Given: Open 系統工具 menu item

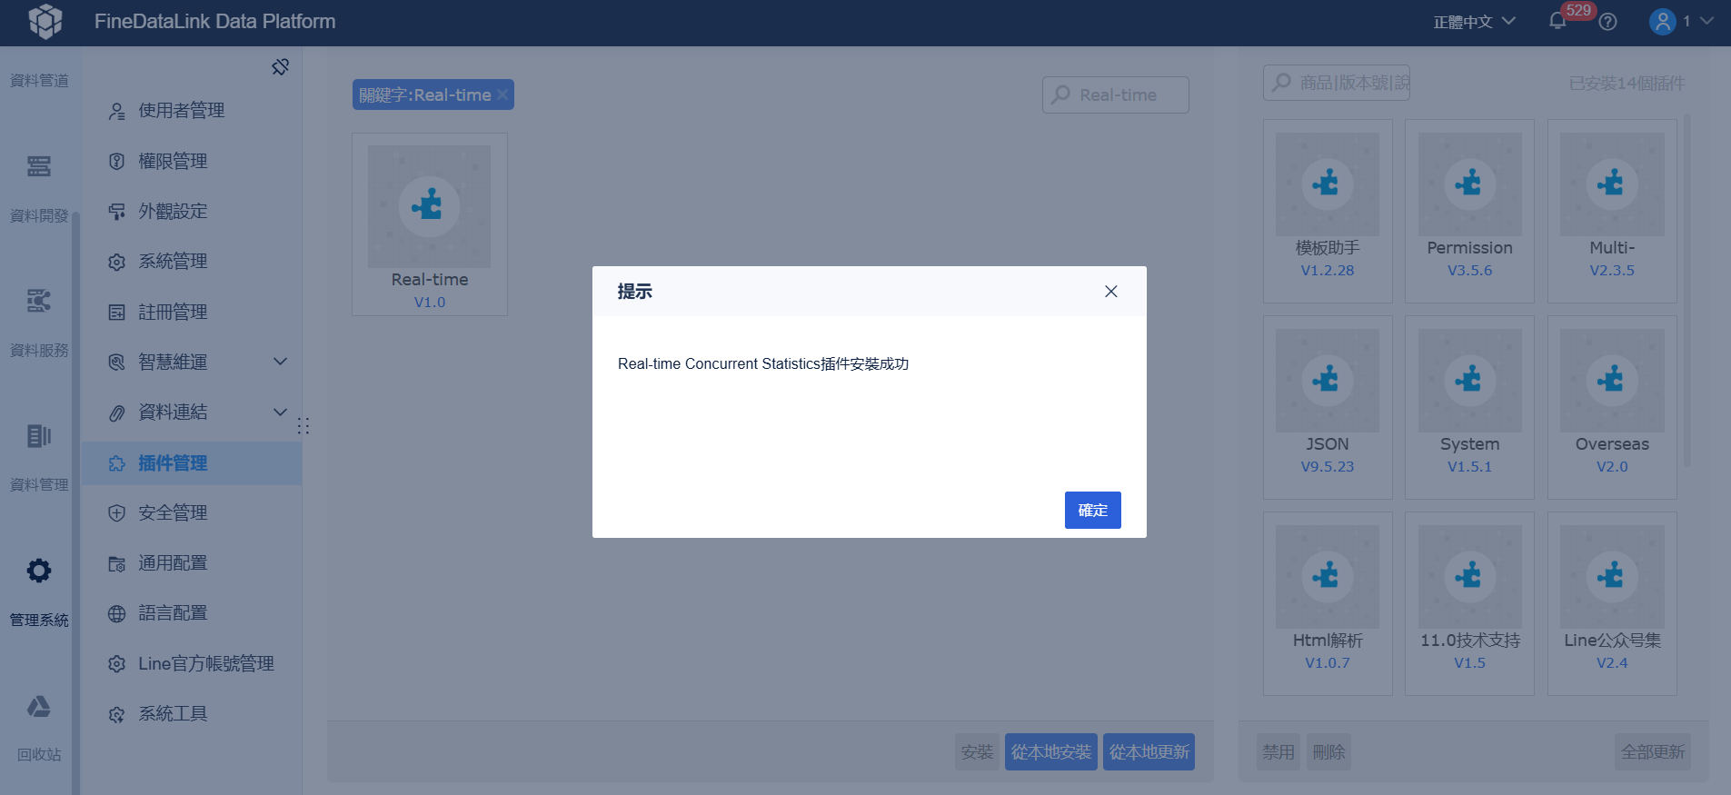Looking at the screenshot, I should click(192, 714).
